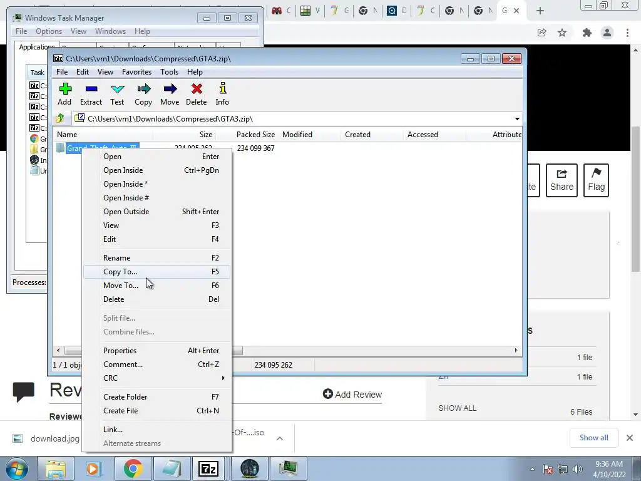
Task: Open 7-Zip taskbar icon
Action: [x=208, y=468]
